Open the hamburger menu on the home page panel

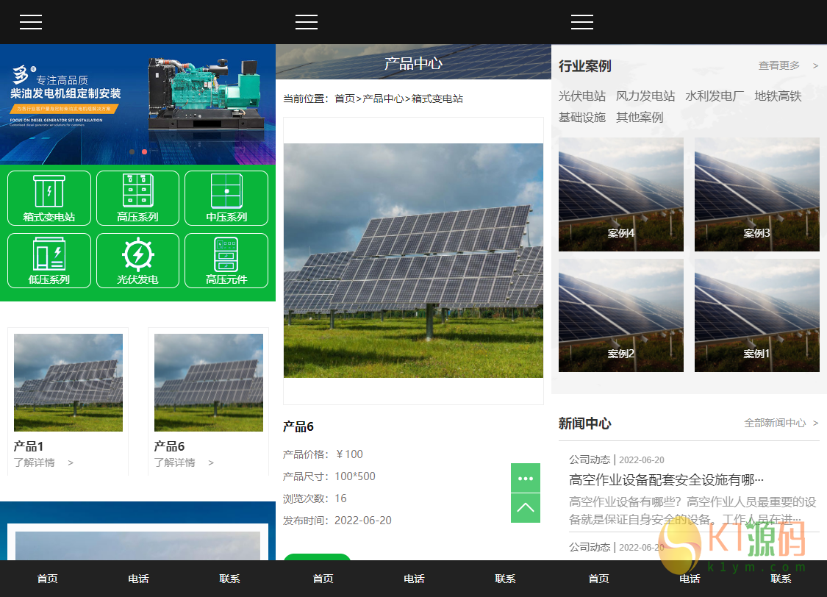click(31, 22)
